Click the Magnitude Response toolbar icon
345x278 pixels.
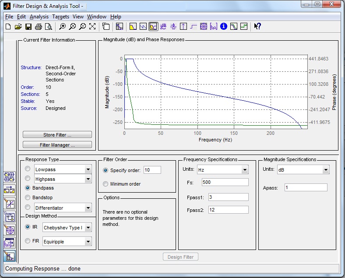(x=133, y=27)
